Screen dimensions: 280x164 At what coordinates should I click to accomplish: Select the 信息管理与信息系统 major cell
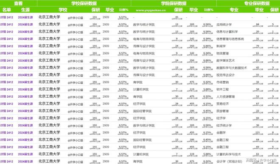click(230, 39)
